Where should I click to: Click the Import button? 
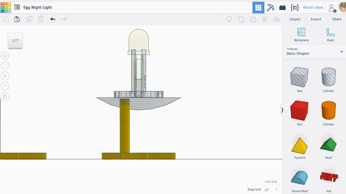[295, 19]
